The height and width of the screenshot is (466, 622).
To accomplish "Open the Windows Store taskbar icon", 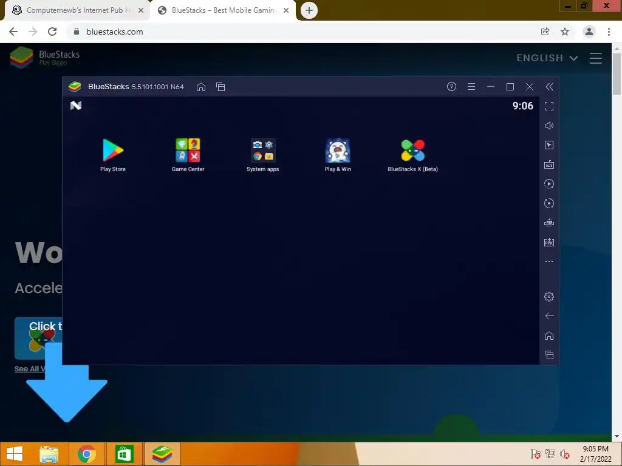I will click(x=124, y=454).
